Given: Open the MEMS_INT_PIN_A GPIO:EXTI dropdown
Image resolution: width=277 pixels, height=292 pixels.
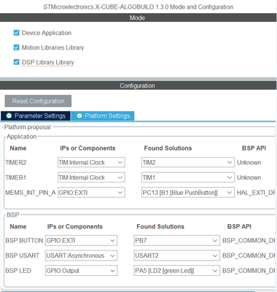Looking at the screenshot, I should [x=91, y=193].
